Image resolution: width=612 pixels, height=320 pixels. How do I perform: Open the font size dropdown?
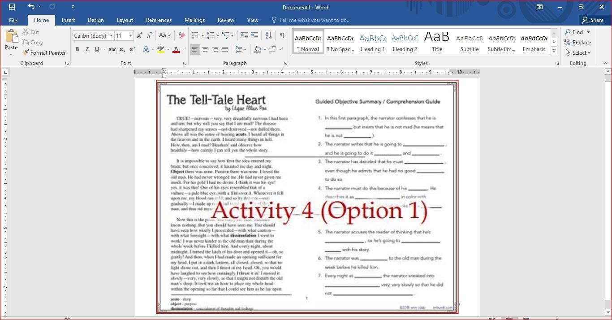(130, 36)
